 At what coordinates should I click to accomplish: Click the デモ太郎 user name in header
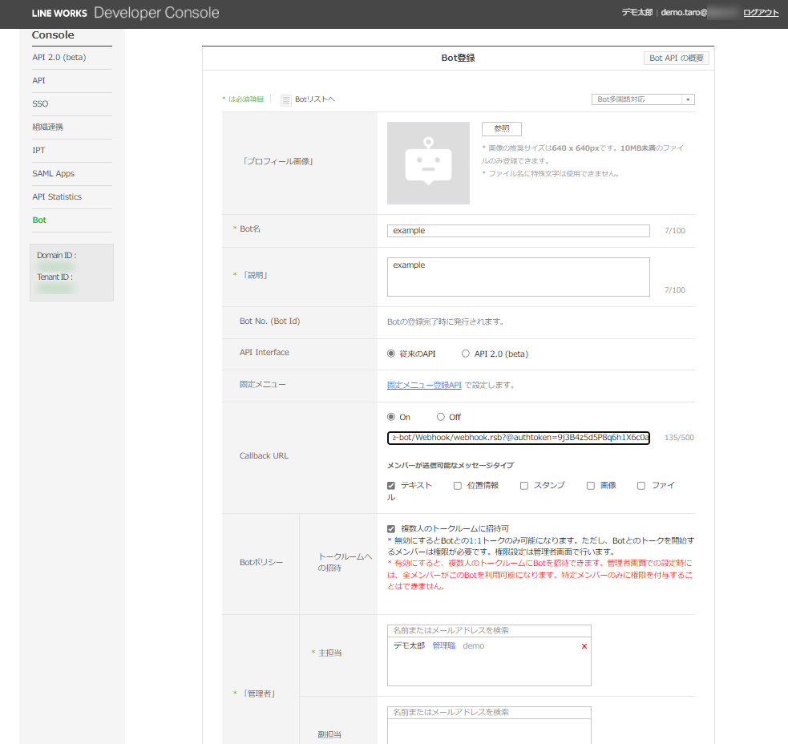tap(636, 13)
